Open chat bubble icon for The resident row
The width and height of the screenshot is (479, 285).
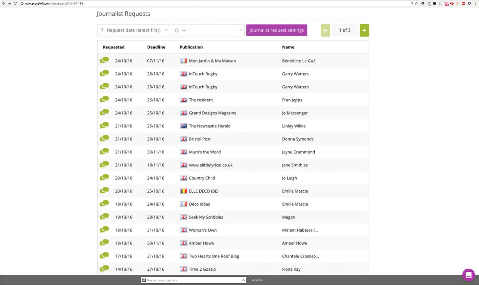coord(104,99)
